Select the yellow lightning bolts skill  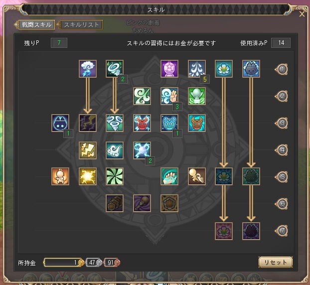[x=88, y=150]
